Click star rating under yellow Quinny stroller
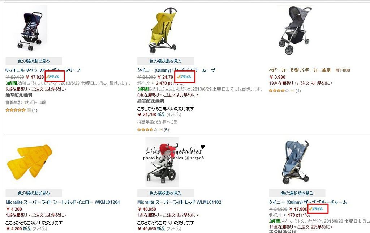The height and width of the screenshot is (233, 370). click(147, 129)
